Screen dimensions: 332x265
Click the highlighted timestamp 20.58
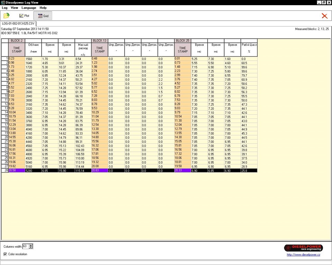[17, 170]
